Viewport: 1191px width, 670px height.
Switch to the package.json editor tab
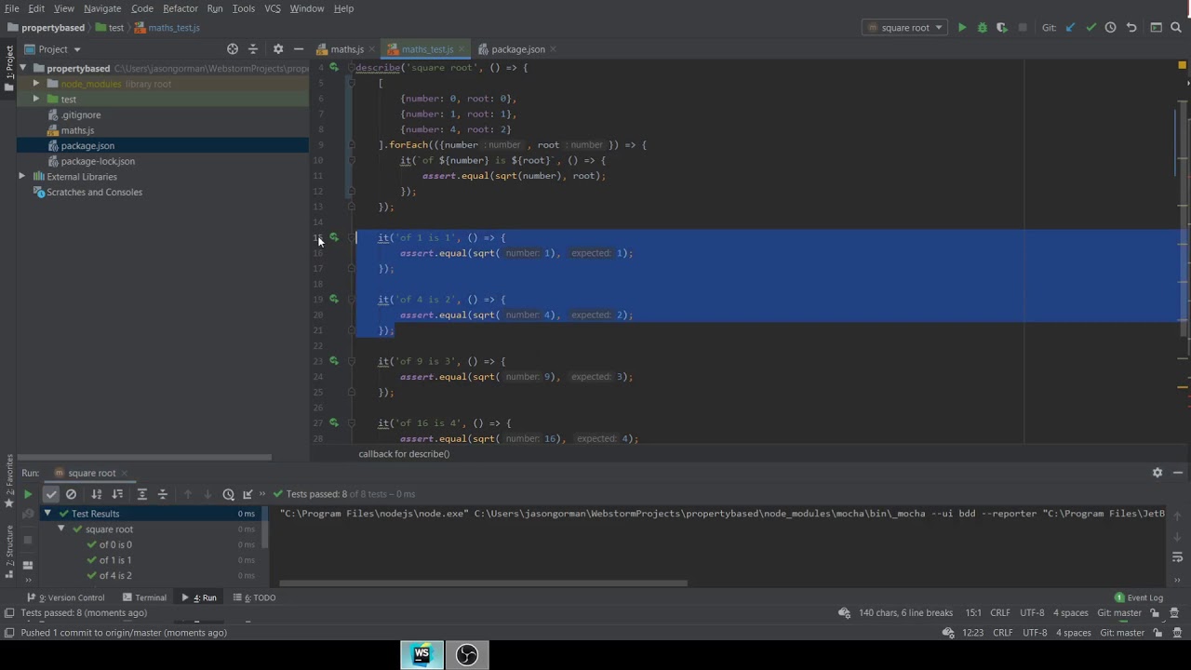518,49
